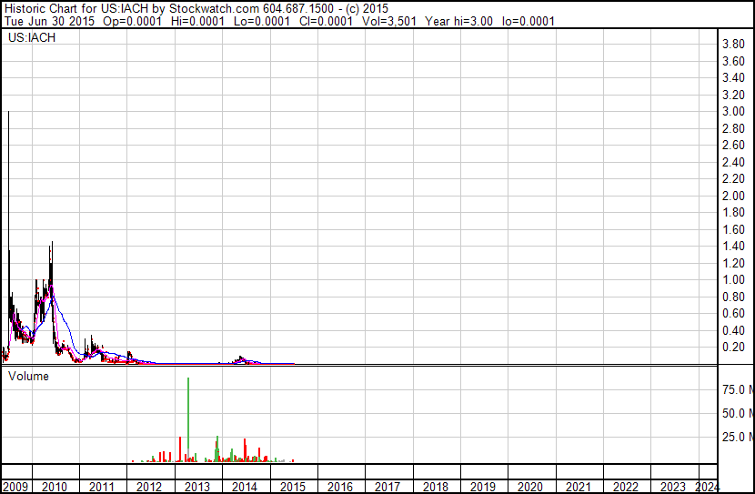
Task: Click the Stockwatch.com text in the header
Action: (x=215, y=9)
